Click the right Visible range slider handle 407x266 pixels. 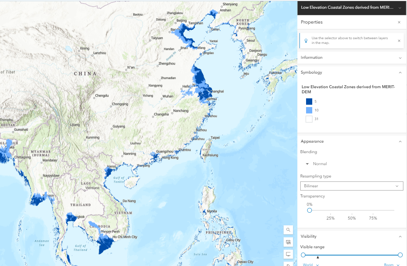[x=400, y=255]
